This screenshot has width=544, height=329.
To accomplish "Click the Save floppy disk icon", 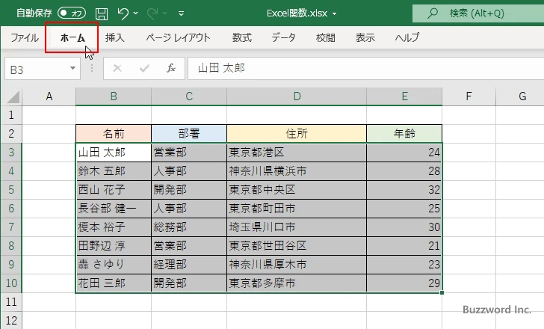I will [102, 13].
